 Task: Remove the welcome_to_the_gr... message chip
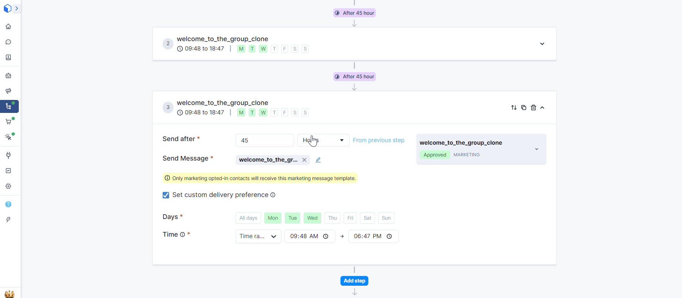[x=304, y=160]
